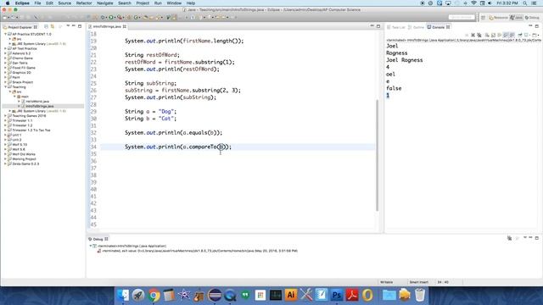This screenshot has height=305, width=543.
Task: Click the Debug bug icon in toolbar
Action: [104, 17]
